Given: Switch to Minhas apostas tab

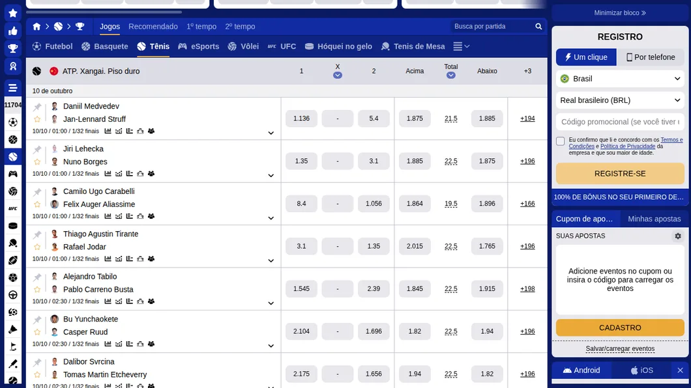Looking at the screenshot, I should click(654, 219).
